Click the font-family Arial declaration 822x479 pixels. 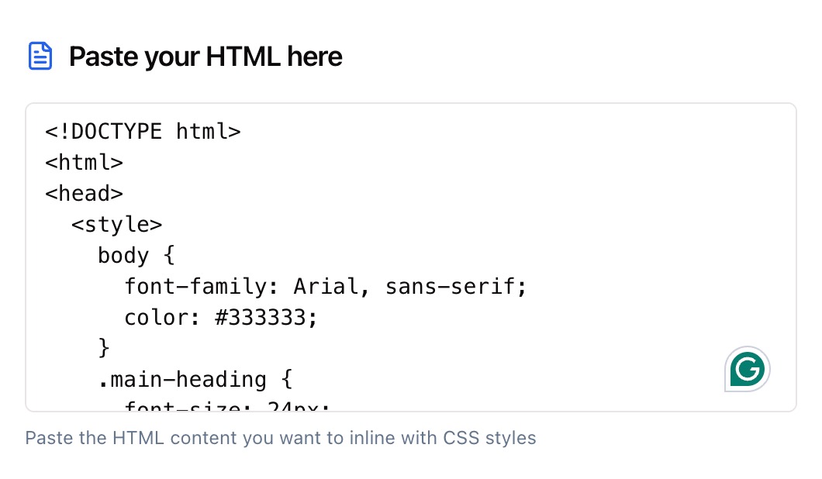click(326, 287)
